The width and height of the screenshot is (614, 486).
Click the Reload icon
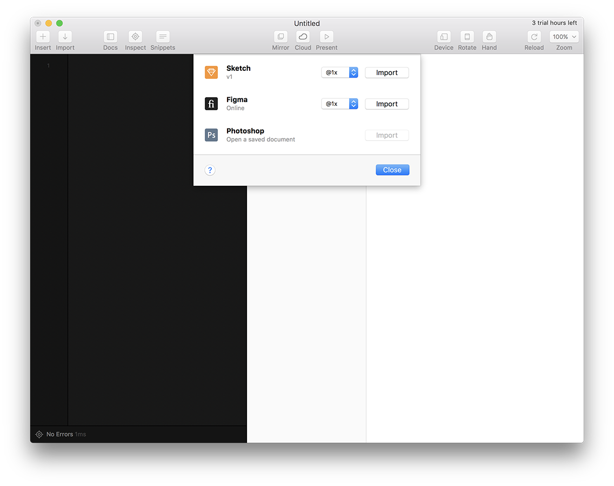click(x=534, y=37)
